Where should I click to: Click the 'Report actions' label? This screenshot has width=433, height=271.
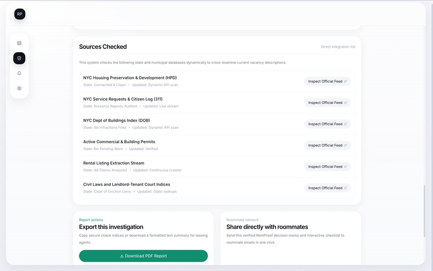[91, 220]
